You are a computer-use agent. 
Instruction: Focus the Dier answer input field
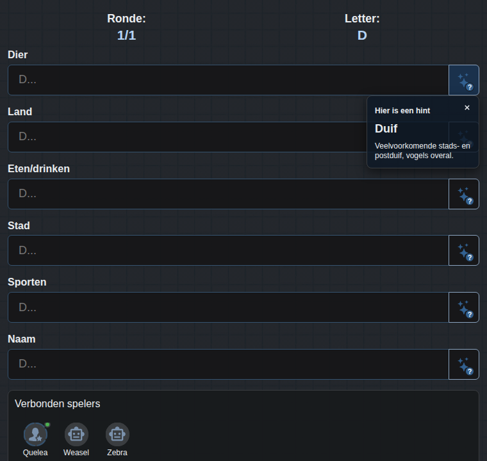tap(228, 80)
